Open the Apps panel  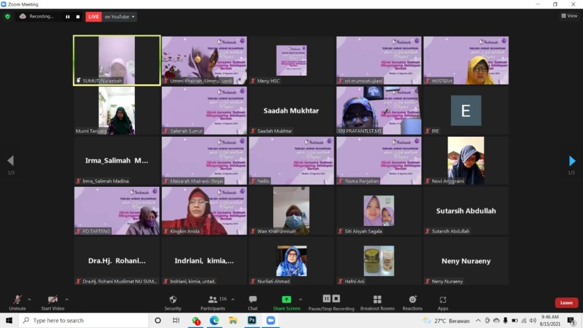(x=443, y=300)
